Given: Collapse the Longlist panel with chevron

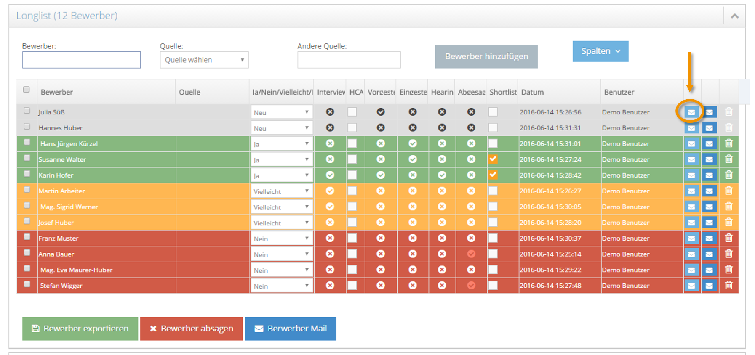Looking at the screenshot, I should click(x=735, y=16).
